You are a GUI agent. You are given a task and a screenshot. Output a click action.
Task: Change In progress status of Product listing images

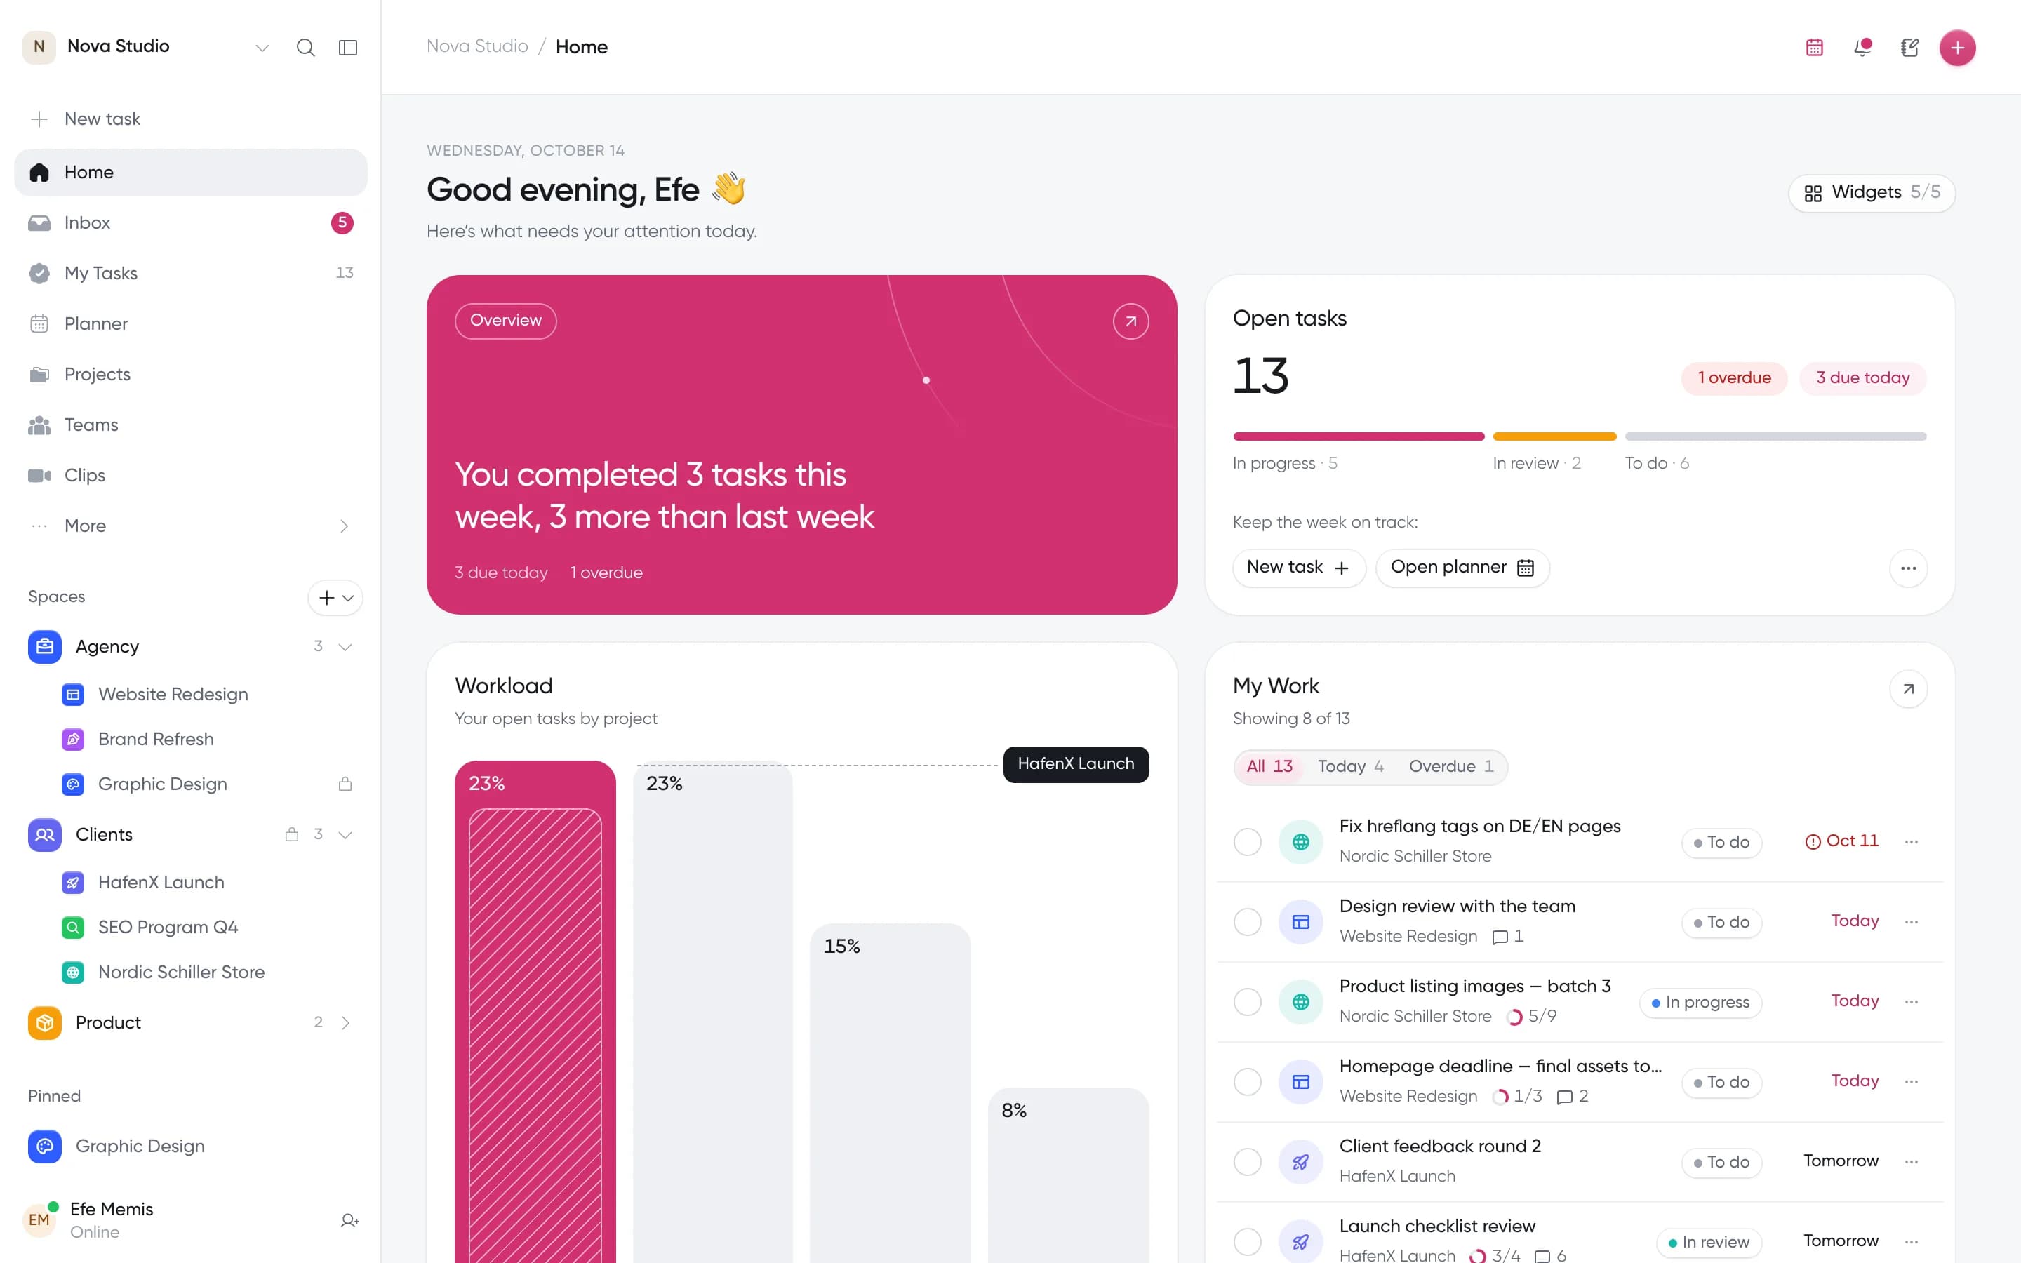coord(1700,1003)
